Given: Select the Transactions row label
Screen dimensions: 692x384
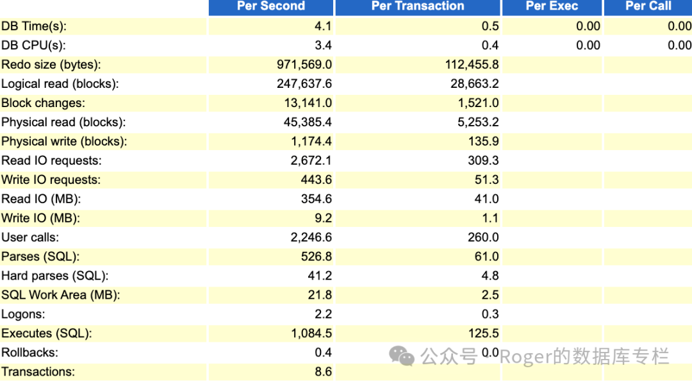Looking at the screenshot, I should click(38, 372).
